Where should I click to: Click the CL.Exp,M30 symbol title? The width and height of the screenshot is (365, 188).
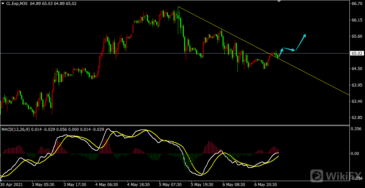17,3
